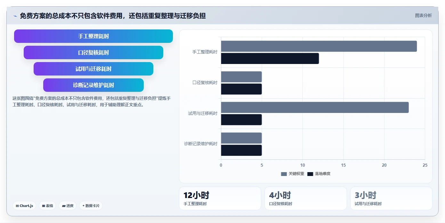Select the 口径复核耗时 funnel block
Viewport: 445px width, 223px height.
[93, 52]
